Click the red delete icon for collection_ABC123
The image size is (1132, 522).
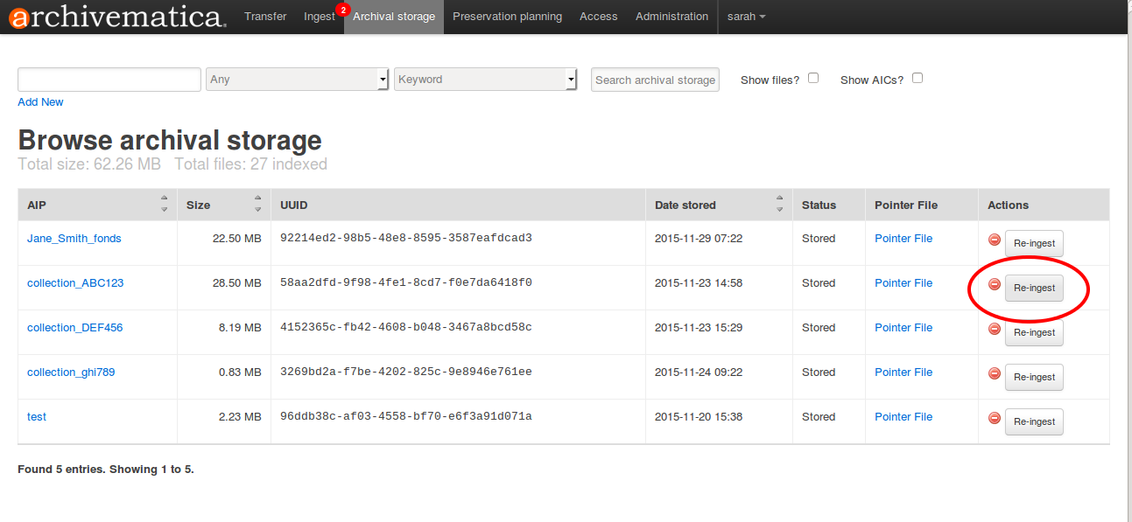click(994, 284)
